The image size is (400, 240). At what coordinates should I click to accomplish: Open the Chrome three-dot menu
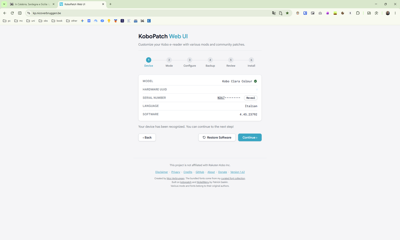tap(395, 13)
